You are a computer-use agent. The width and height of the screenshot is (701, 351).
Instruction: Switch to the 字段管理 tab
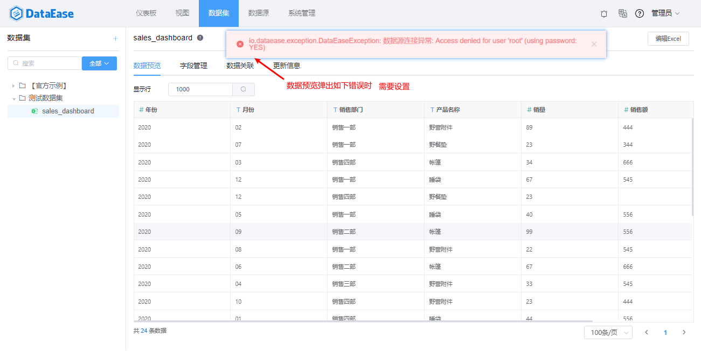[193, 66]
